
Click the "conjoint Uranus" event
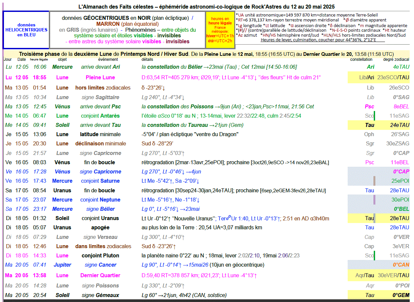pos(100,218)
